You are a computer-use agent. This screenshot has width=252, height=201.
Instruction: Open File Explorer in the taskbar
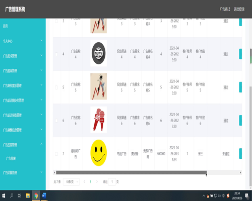[28, 195]
